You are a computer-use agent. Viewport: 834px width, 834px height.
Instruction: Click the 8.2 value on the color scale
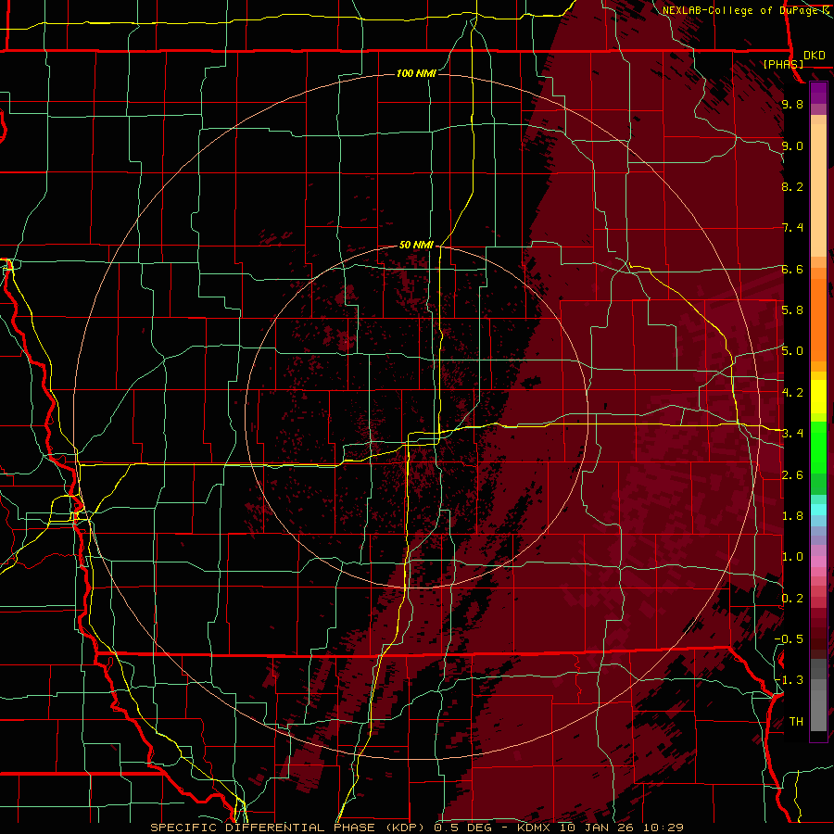tap(792, 186)
